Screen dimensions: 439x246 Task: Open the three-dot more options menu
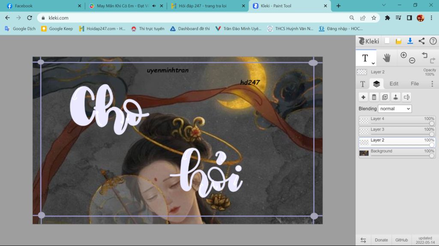pos(432,84)
